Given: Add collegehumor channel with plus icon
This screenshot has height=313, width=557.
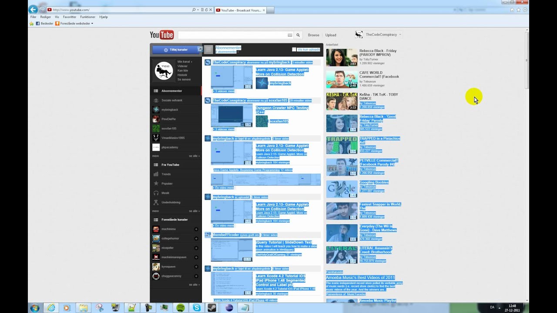Looking at the screenshot, I should coord(196,239).
